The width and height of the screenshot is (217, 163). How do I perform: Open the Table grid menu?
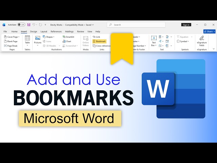coord(27,41)
